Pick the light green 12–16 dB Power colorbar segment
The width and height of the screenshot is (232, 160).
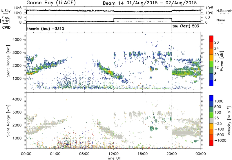(211, 64)
